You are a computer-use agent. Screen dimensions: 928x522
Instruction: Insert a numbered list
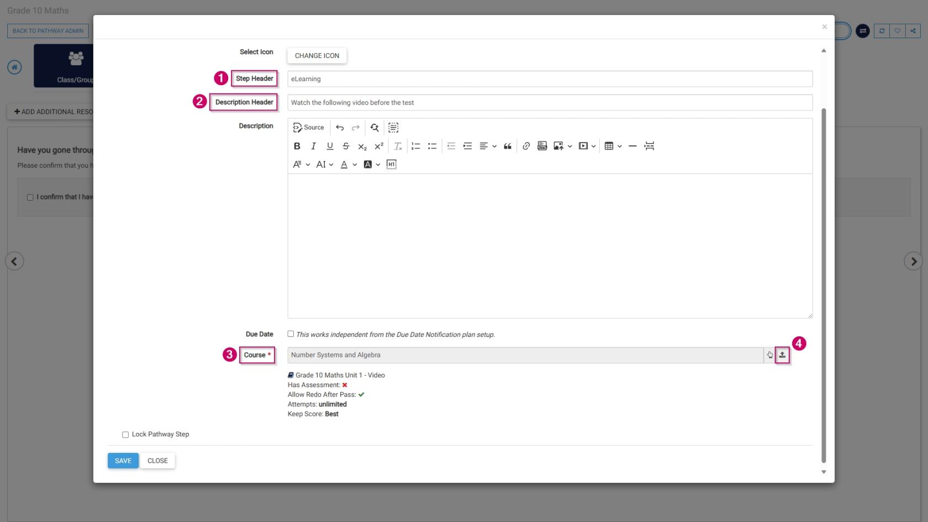point(416,146)
